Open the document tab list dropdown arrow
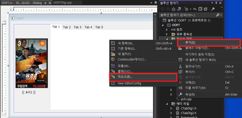 (151, 3)
